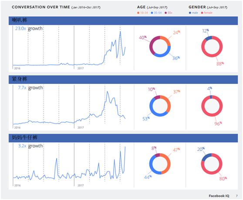The image size is (243, 200).
Task: Select the 紧身裤 section header bar
Action: [x=123, y=80]
